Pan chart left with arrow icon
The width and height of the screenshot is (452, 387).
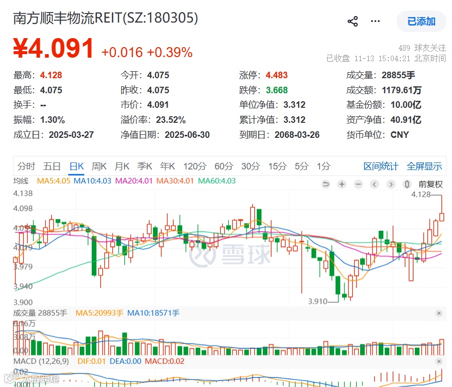pos(374,184)
